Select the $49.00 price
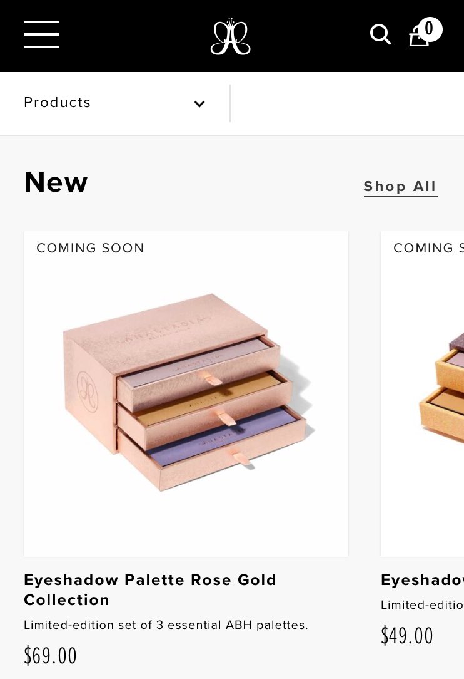Viewport: 464px width, 679px height. (407, 636)
